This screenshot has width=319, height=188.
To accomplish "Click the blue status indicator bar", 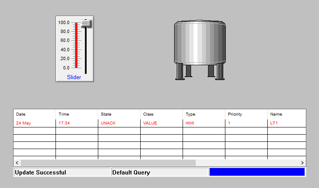I will (257, 172).
